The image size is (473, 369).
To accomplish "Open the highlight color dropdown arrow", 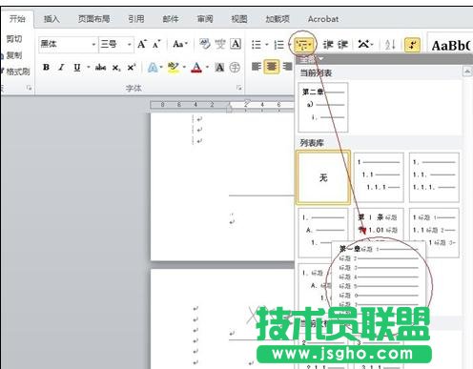I will [184, 68].
